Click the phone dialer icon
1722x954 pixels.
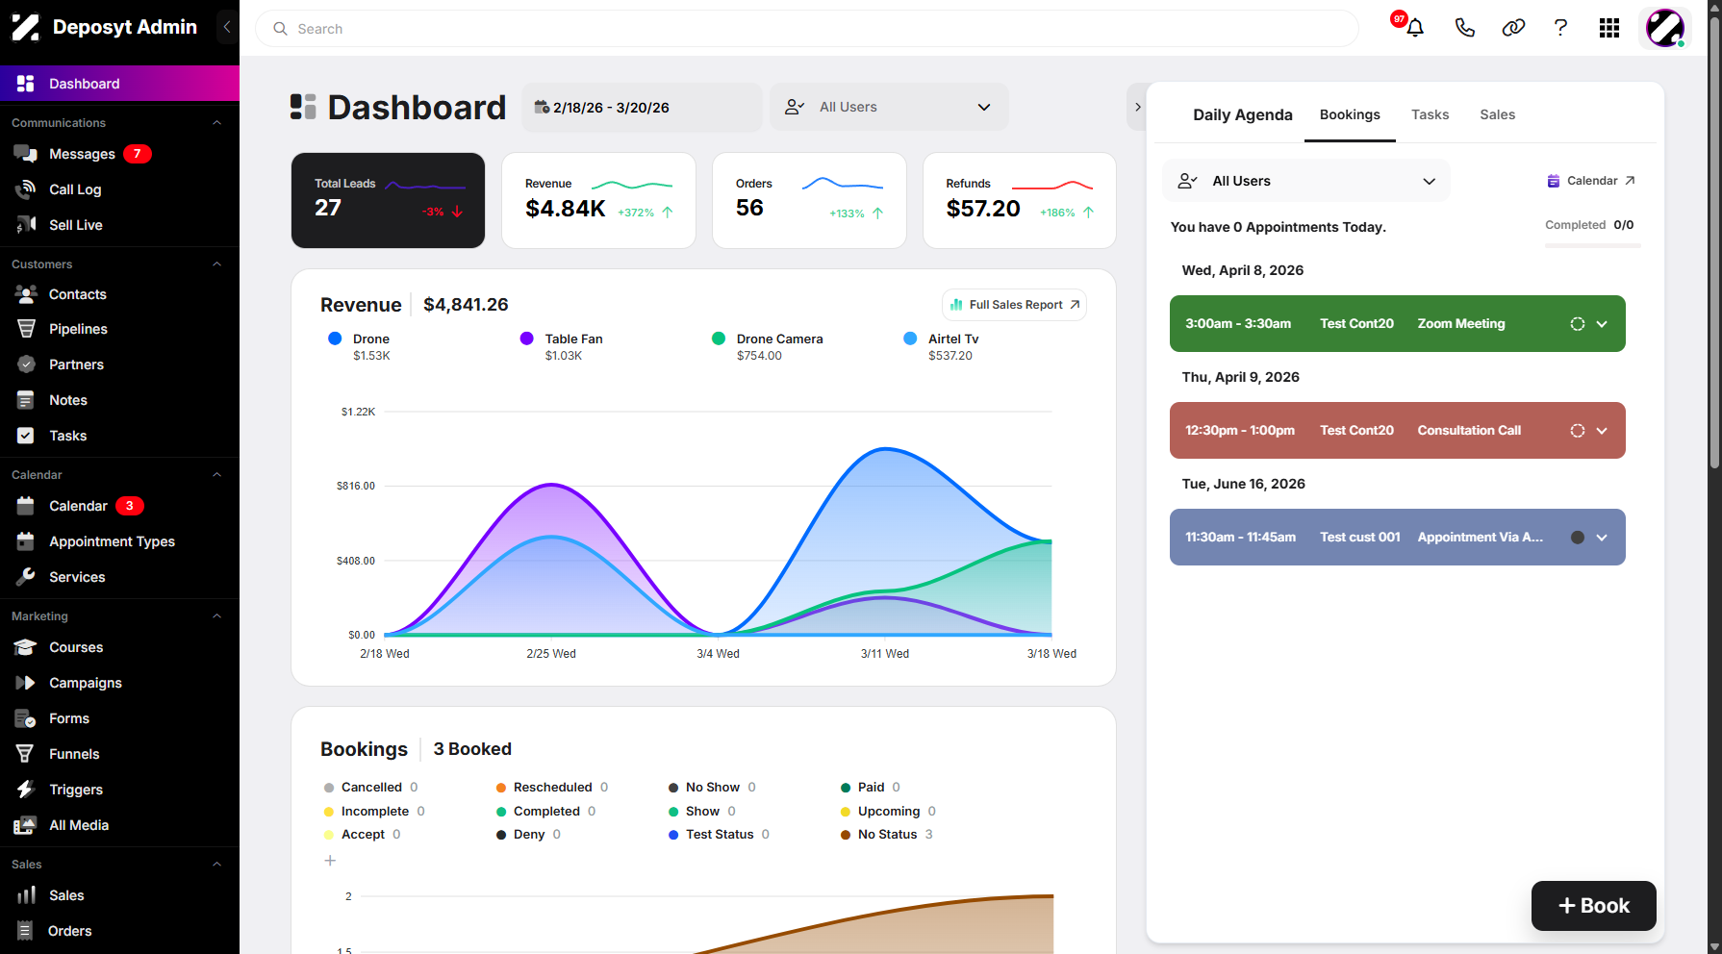(x=1464, y=28)
